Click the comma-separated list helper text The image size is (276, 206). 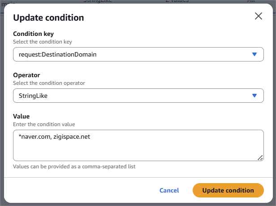coord(74,167)
